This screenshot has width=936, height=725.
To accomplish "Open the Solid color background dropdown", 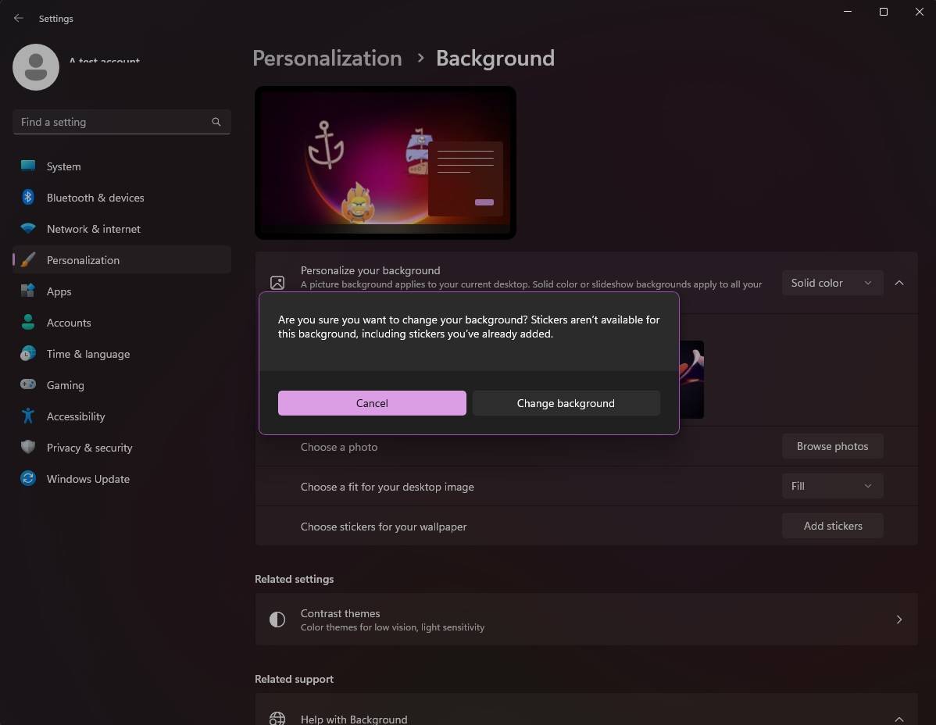I will [831, 283].
